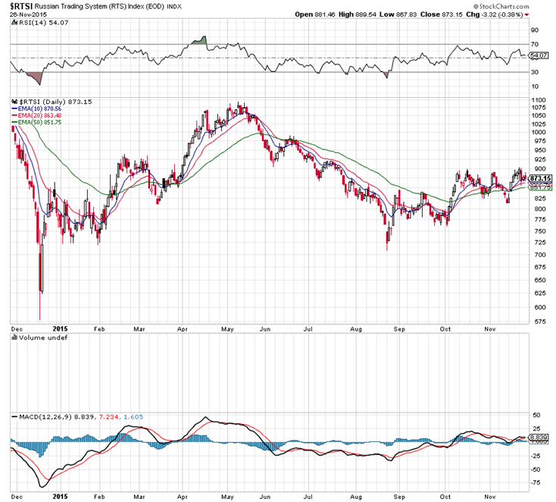Image resolution: width=556 pixels, height=502 pixels.
Task: Click the EMA(50) green legend entry
Action: tap(35, 122)
